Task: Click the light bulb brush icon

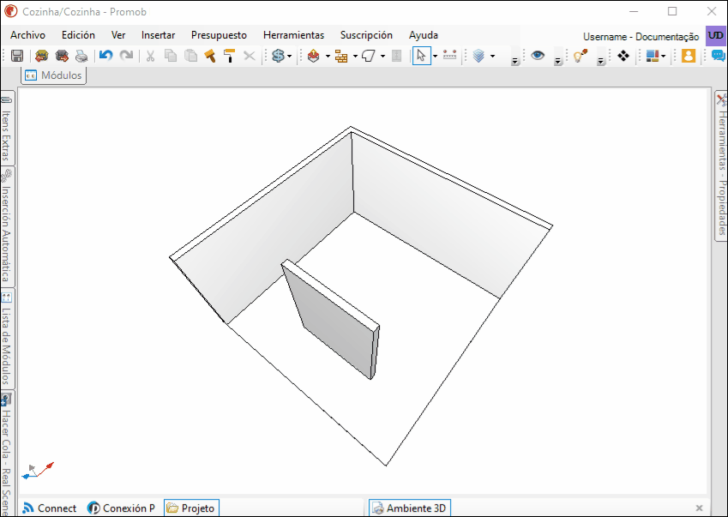Action: pyautogui.click(x=581, y=56)
